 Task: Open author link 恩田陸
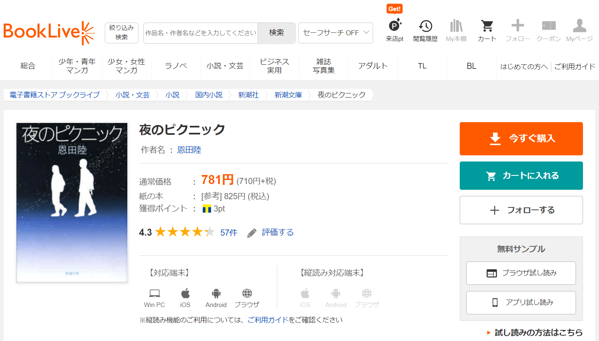point(189,150)
